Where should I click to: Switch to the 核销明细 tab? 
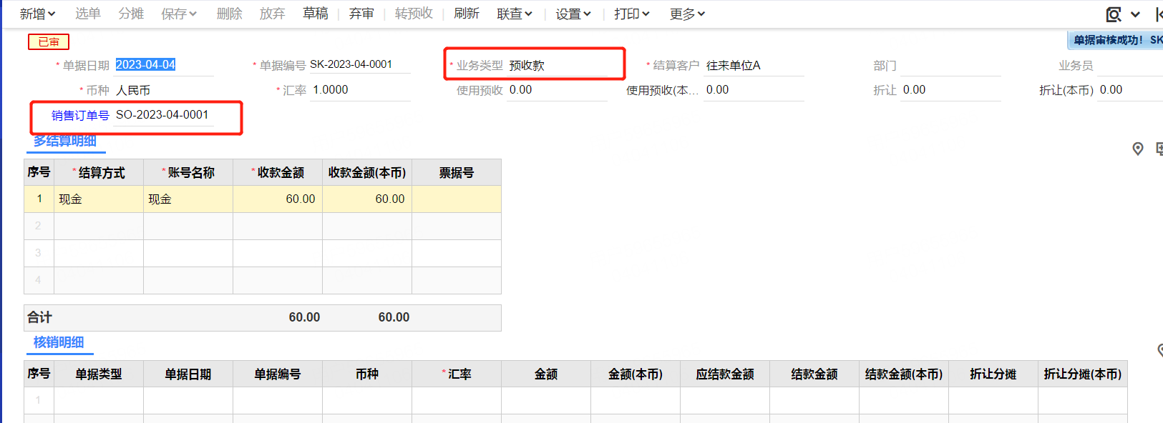click(x=59, y=342)
